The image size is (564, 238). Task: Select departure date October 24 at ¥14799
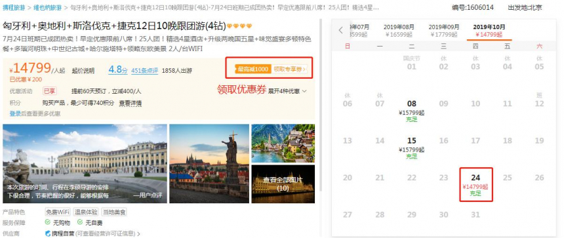coord(476,185)
